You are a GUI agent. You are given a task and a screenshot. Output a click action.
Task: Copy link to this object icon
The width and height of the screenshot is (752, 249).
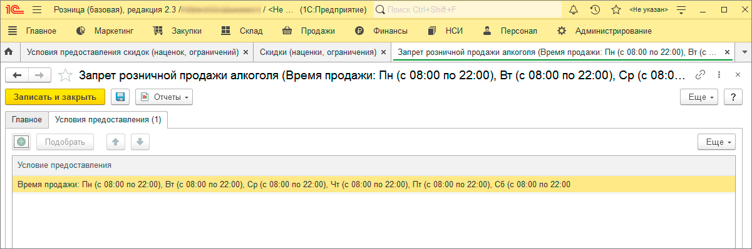click(701, 75)
